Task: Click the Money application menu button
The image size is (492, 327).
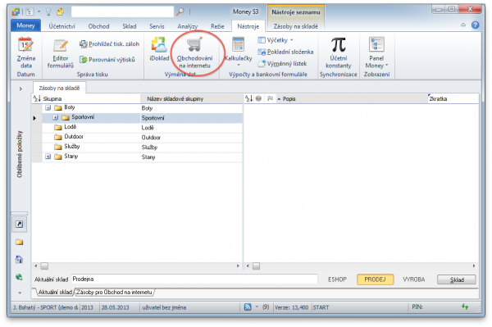Action: click(25, 25)
